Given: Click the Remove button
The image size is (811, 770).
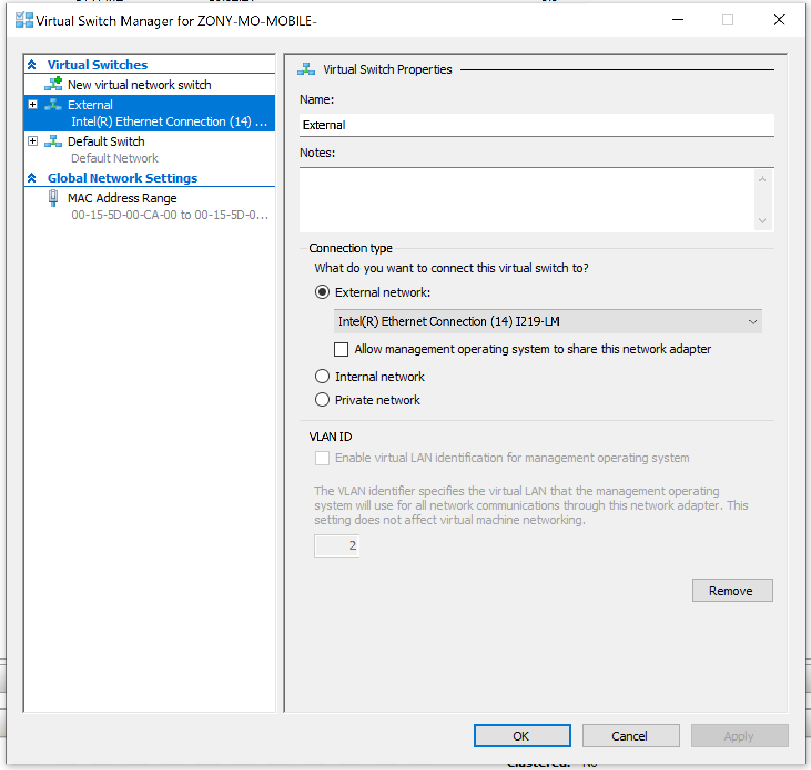Looking at the screenshot, I should pos(732,590).
